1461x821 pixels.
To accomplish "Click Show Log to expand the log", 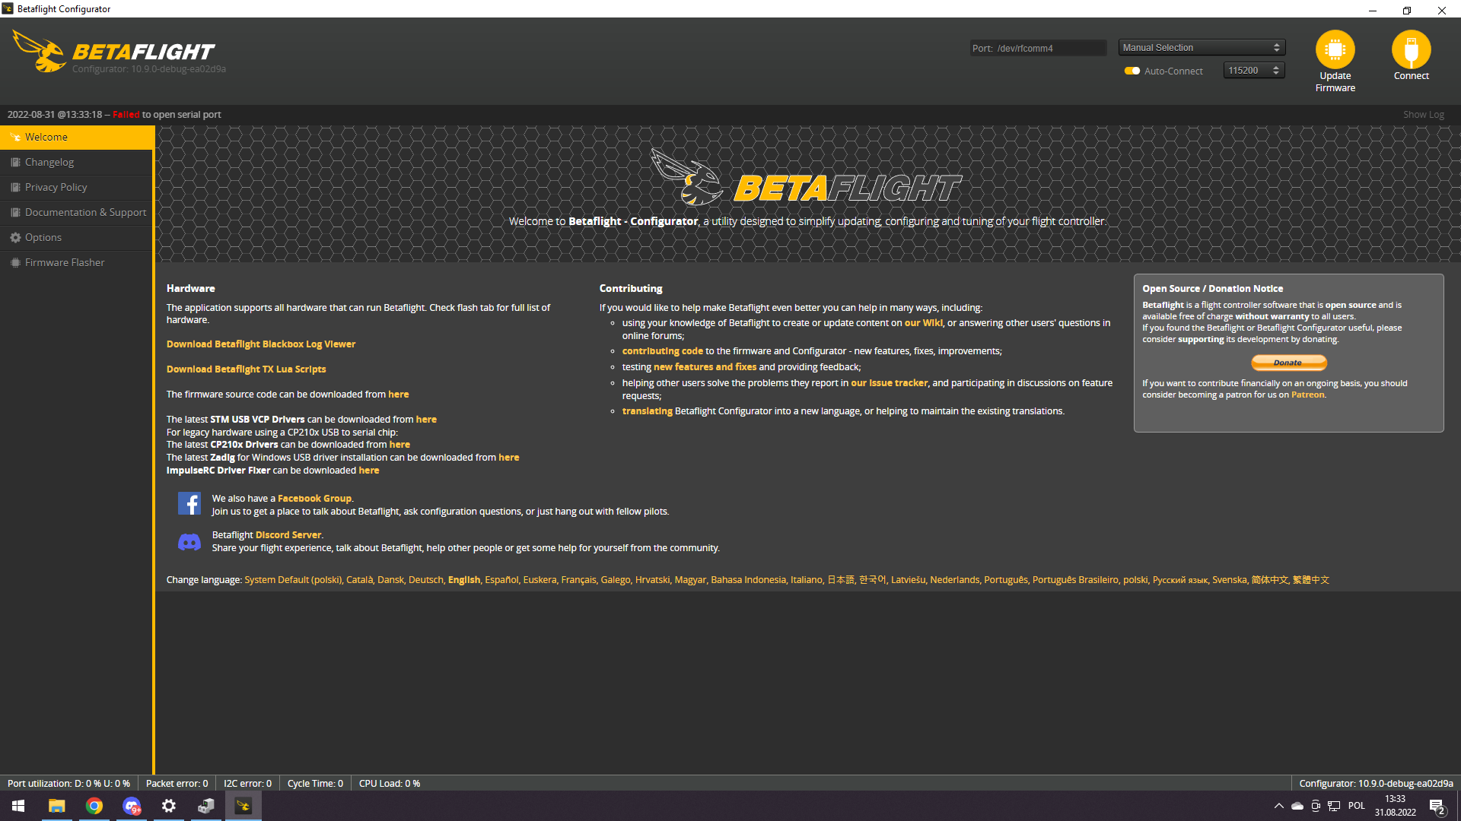I will (1424, 114).
